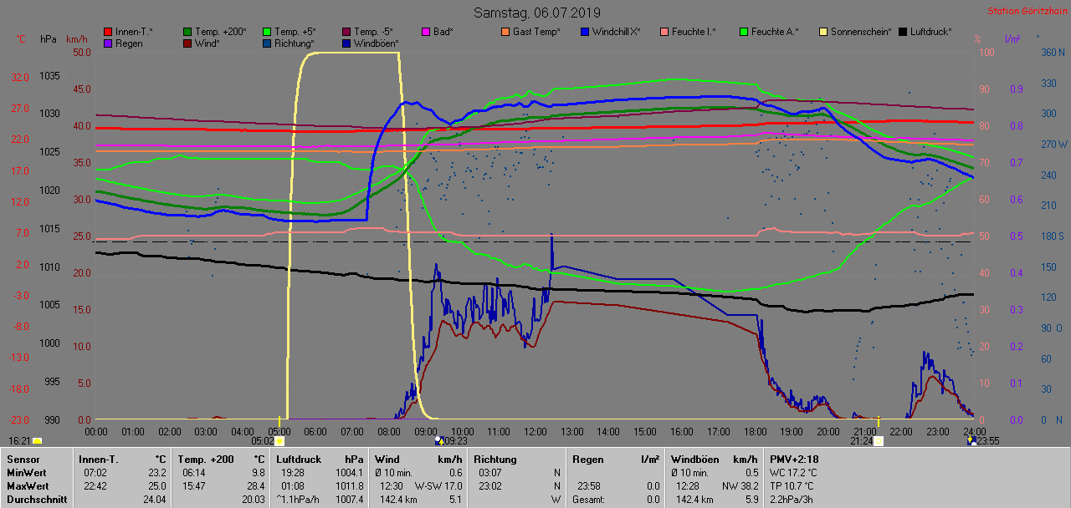
Task: Click the maroon Temp. -5 legend swatch
Action: tap(347, 32)
